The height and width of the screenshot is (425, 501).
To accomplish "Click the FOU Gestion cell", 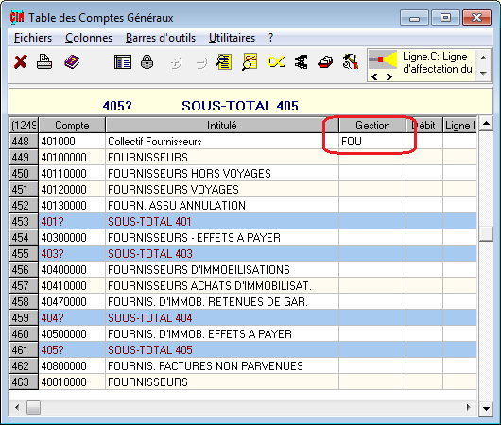I will pos(372,141).
